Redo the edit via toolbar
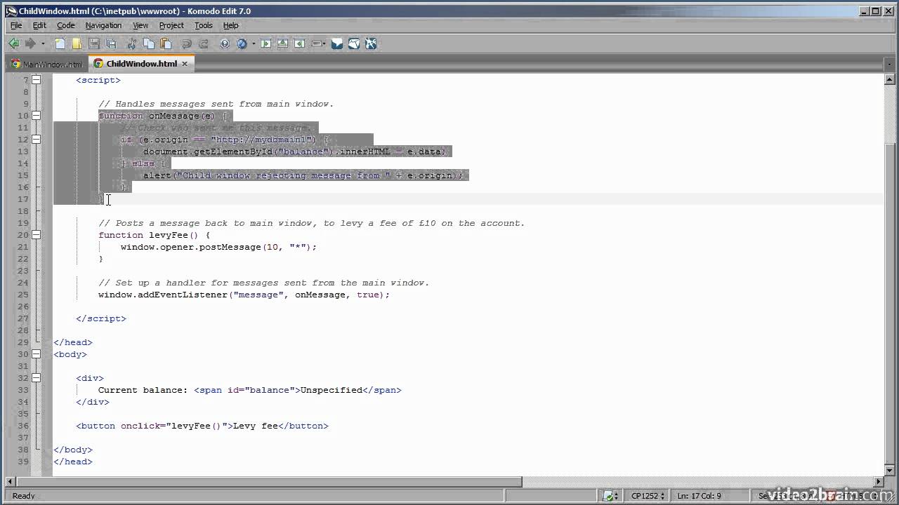The width and height of the screenshot is (899, 505). click(x=204, y=43)
